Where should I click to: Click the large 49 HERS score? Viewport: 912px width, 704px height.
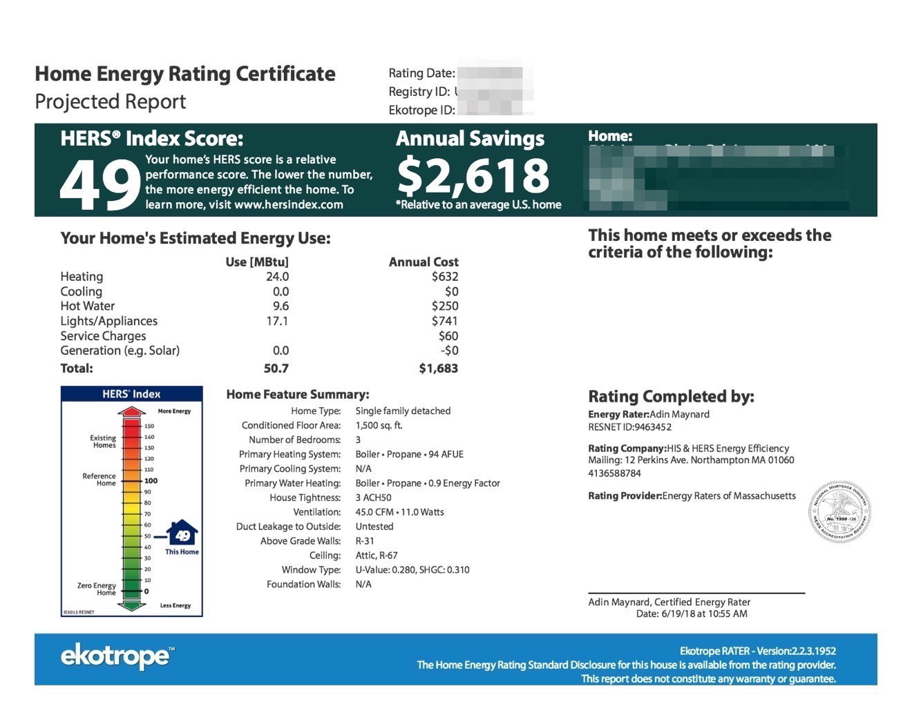[101, 185]
